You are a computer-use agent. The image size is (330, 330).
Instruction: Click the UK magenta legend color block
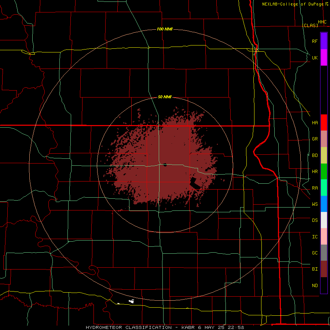[x=324, y=58]
